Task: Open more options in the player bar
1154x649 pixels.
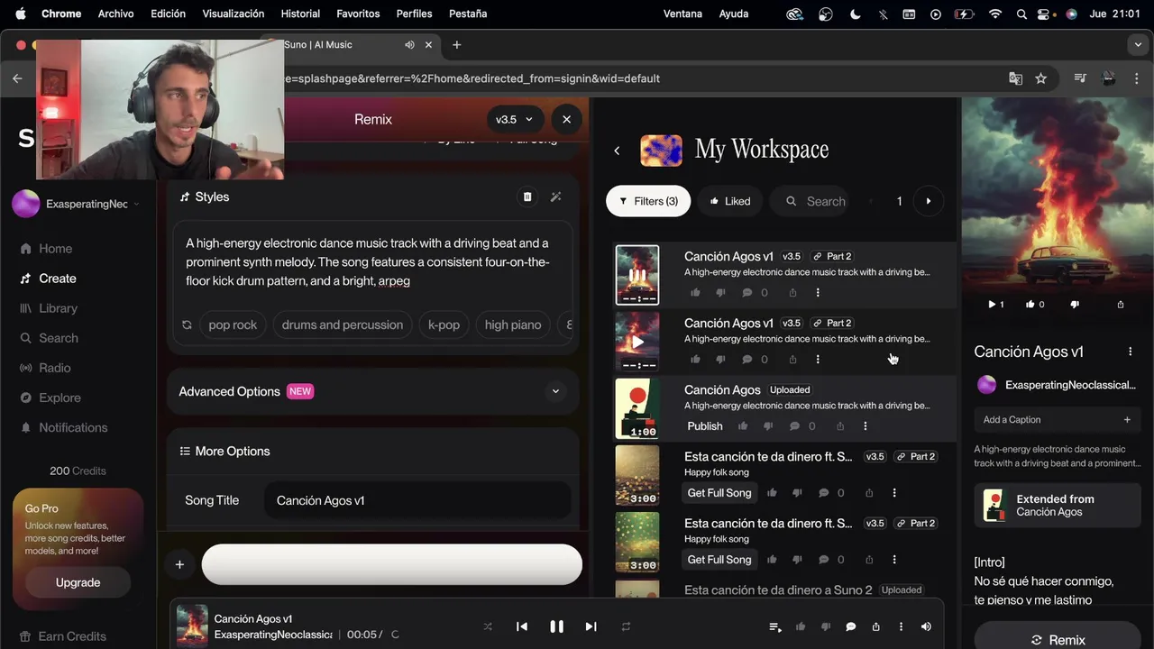Action: pyautogui.click(x=901, y=626)
